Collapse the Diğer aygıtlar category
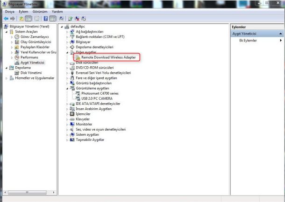 67,52
